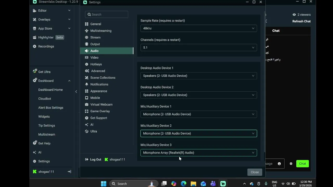This screenshot has width=333, height=187.
Task: Click the Hotkeys gear icon
Action: click(87, 64)
